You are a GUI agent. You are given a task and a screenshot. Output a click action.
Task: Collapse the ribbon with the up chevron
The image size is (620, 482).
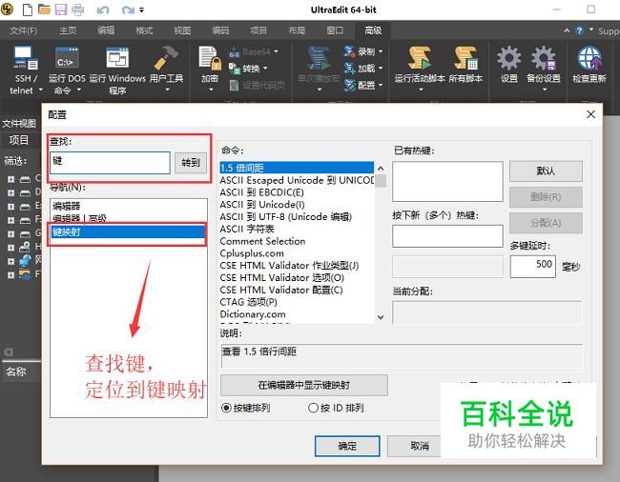pos(567,30)
